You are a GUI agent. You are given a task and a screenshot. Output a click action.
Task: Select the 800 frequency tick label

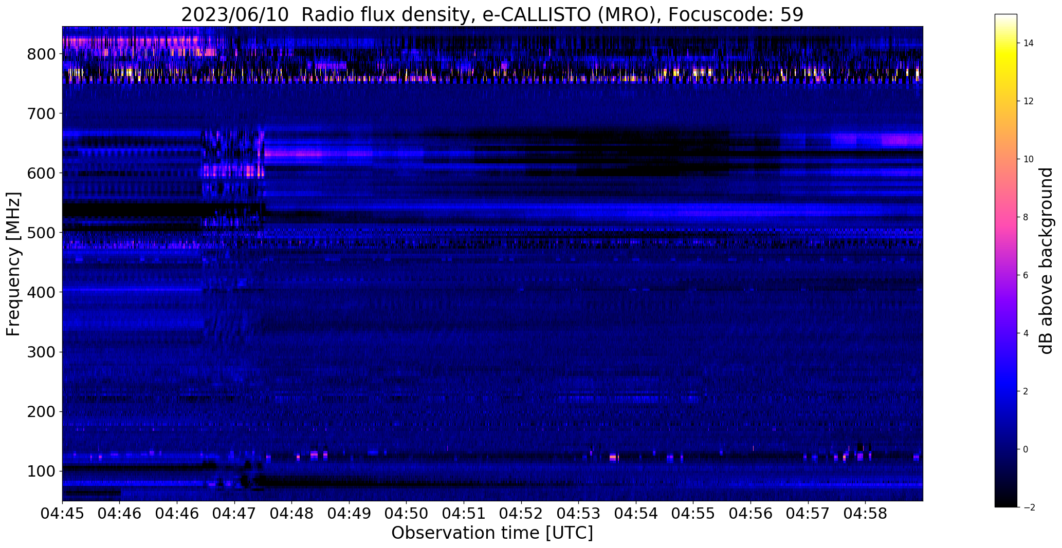pos(41,53)
